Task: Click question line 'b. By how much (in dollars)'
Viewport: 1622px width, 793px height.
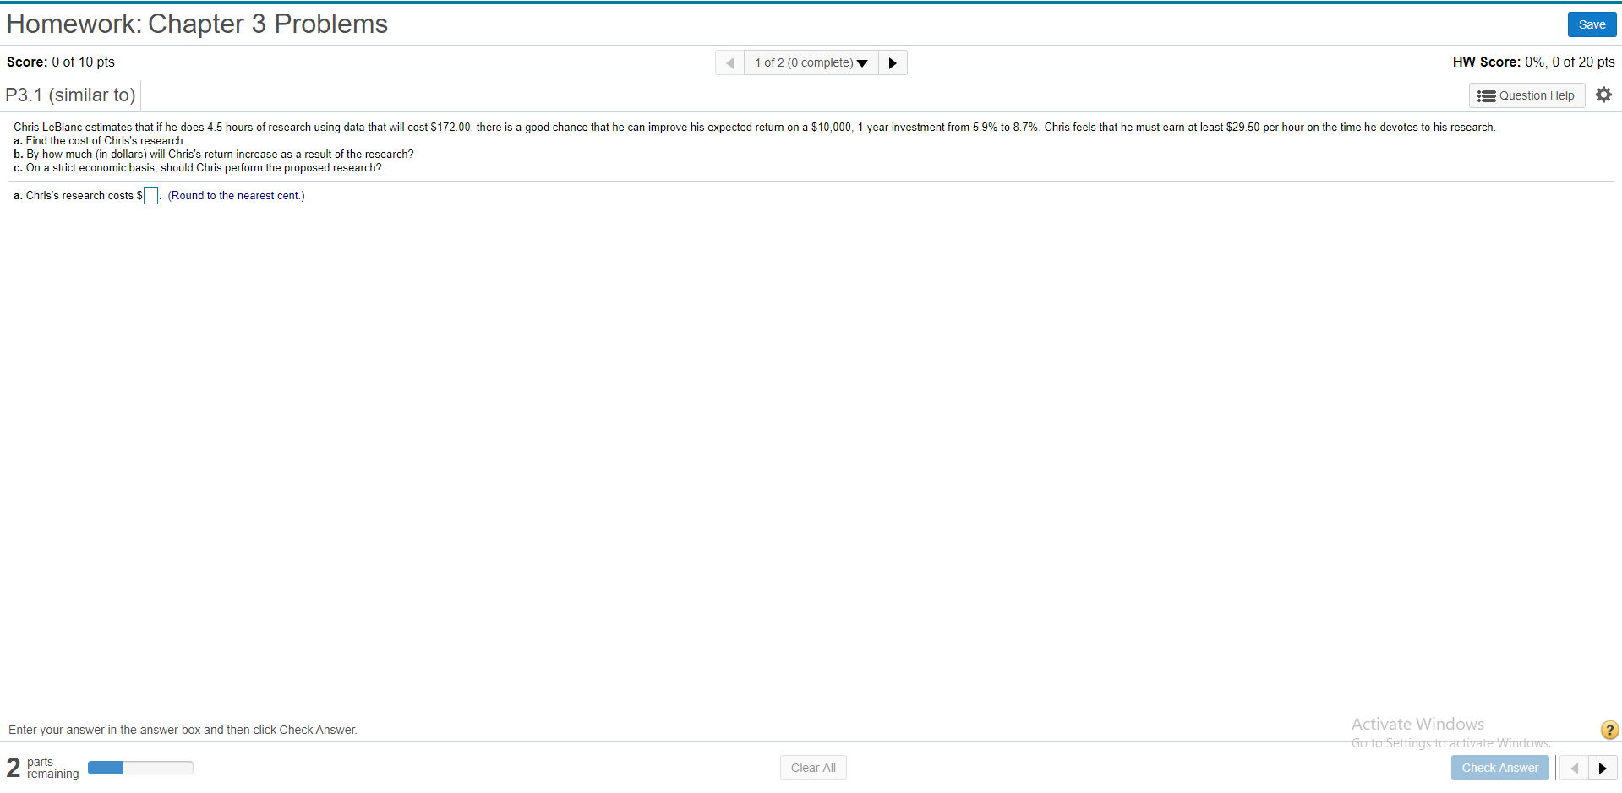Action: (x=214, y=155)
